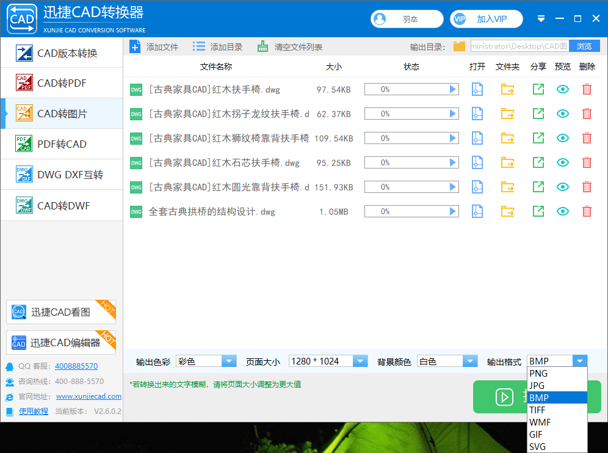The height and width of the screenshot is (453, 608).
Task: Share icon for 红木狮纹椅靠背扶手椅 row
Action: tap(538, 138)
